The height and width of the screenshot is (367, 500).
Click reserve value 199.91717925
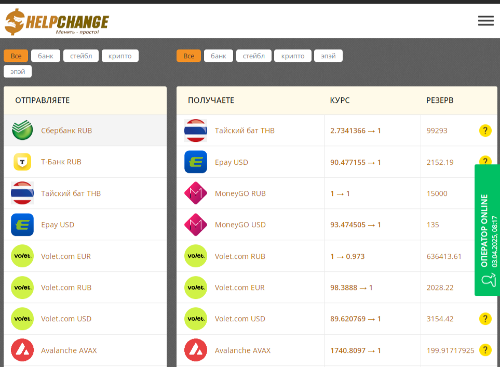tap(450, 350)
